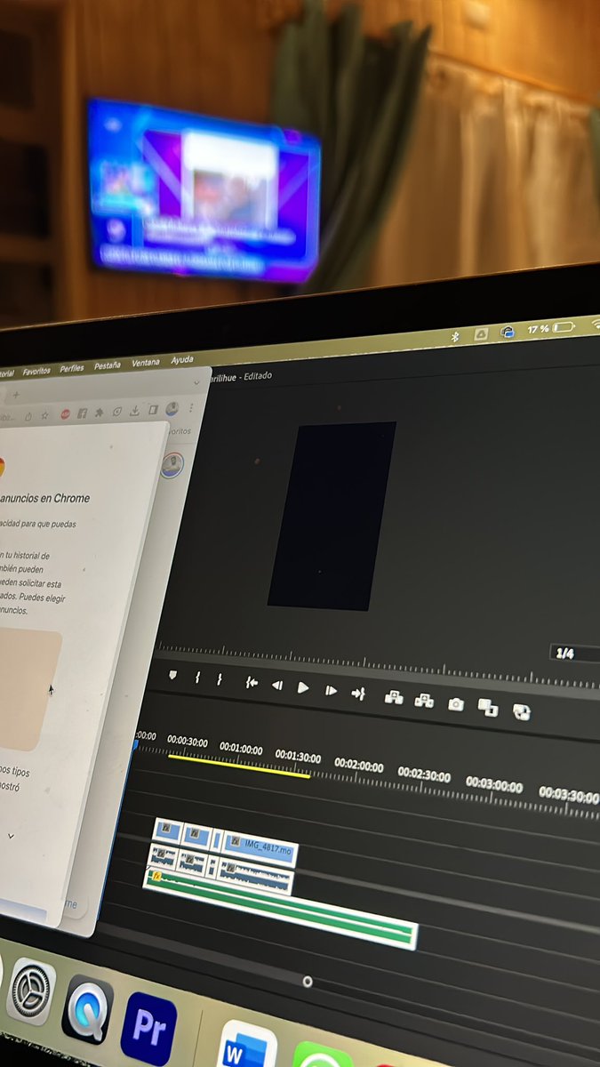
Task: Select the audio waveform under IMG_4817 clip
Action: pos(256,877)
